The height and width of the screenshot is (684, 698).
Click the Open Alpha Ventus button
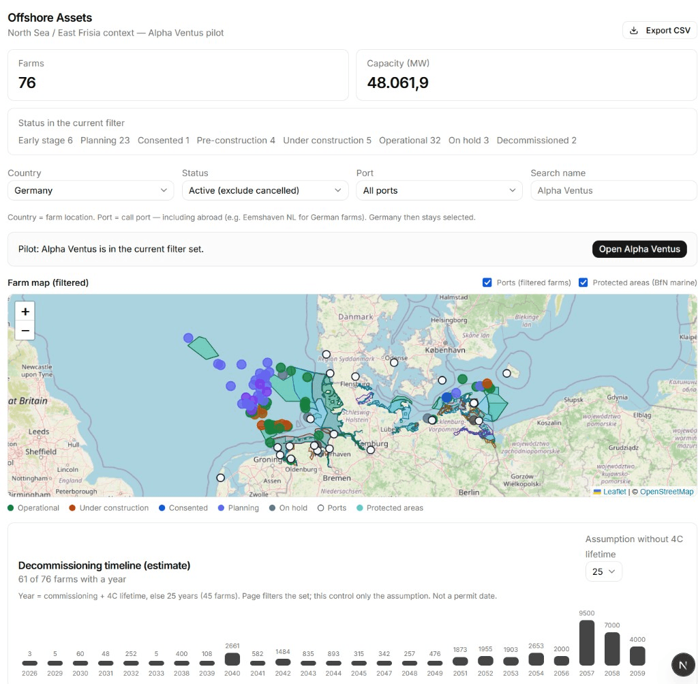[639, 249]
